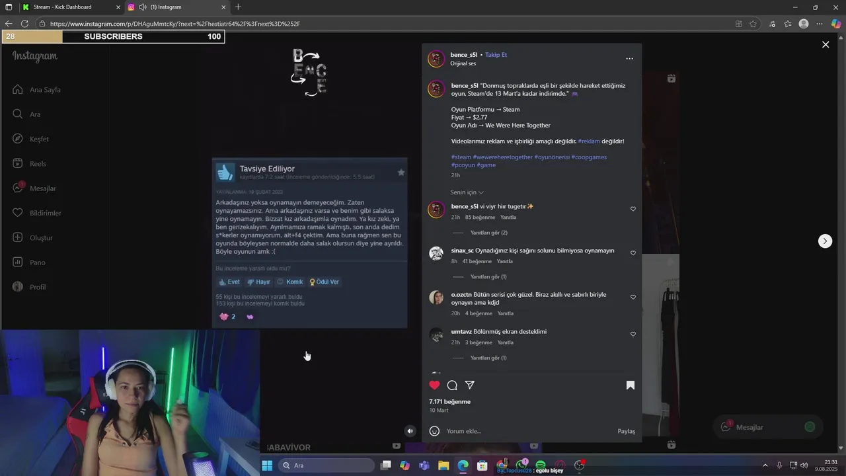
Task: Open the Keşfet explore page
Action: coord(31,139)
